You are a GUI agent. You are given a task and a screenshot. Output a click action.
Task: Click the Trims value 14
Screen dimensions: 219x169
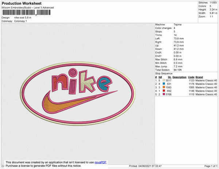[x=175, y=35]
